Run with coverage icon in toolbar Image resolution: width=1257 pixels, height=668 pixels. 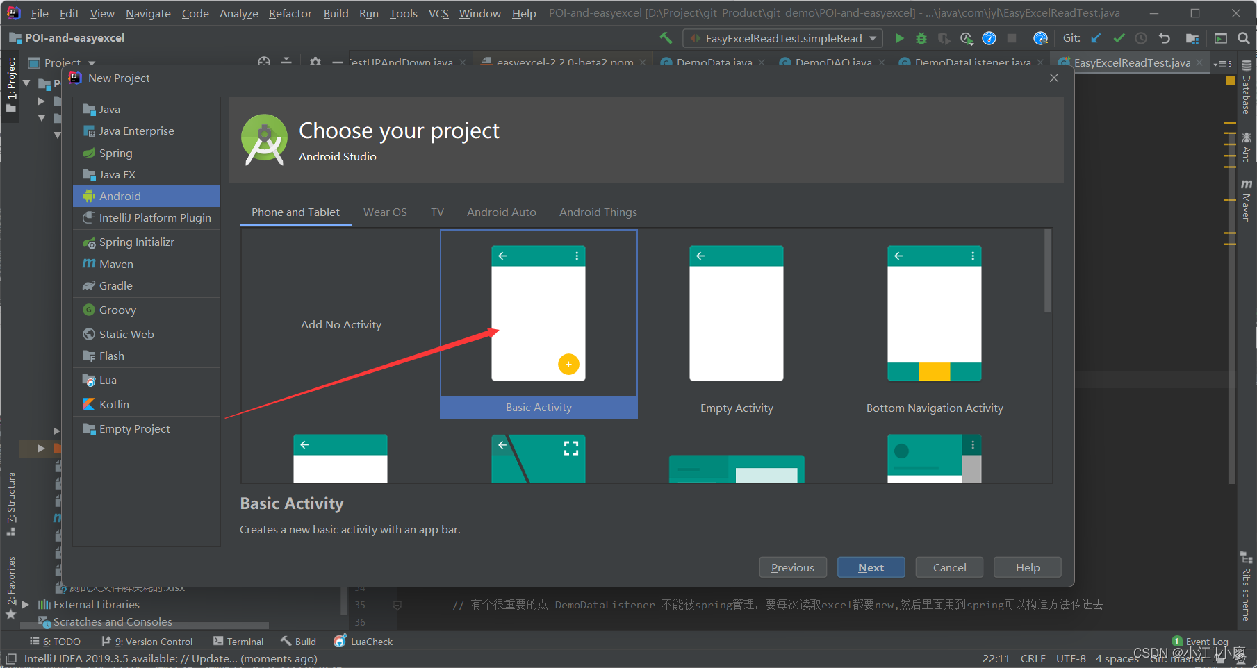(x=944, y=38)
